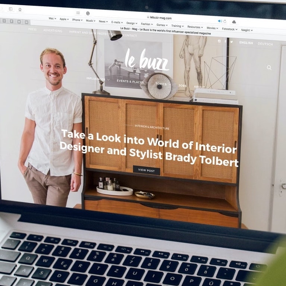The width and height of the screenshot is (286, 286).
Task: Click the View Post button
Action: [146, 170]
